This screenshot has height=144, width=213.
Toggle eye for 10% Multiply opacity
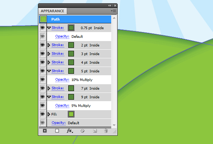click(43, 80)
